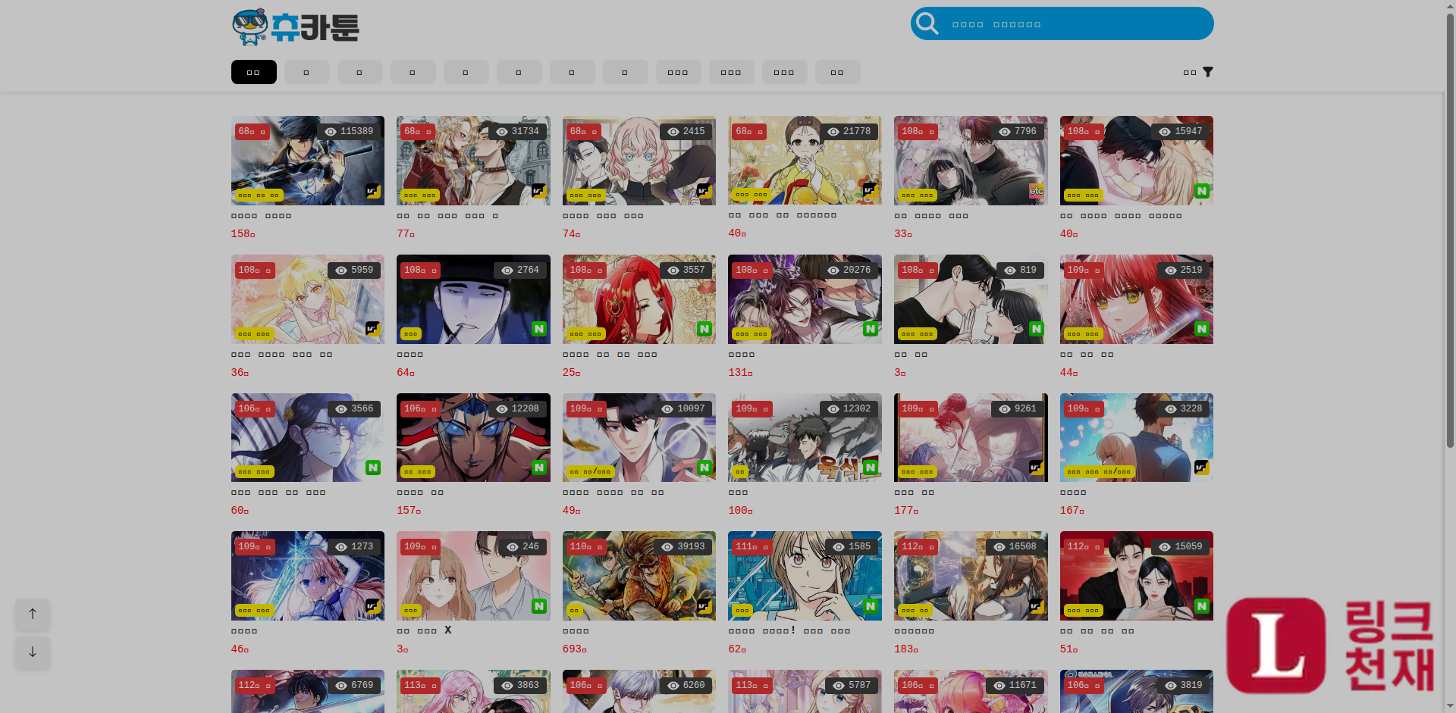Click the magnifying glass search icon

pyautogui.click(x=927, y=23)
